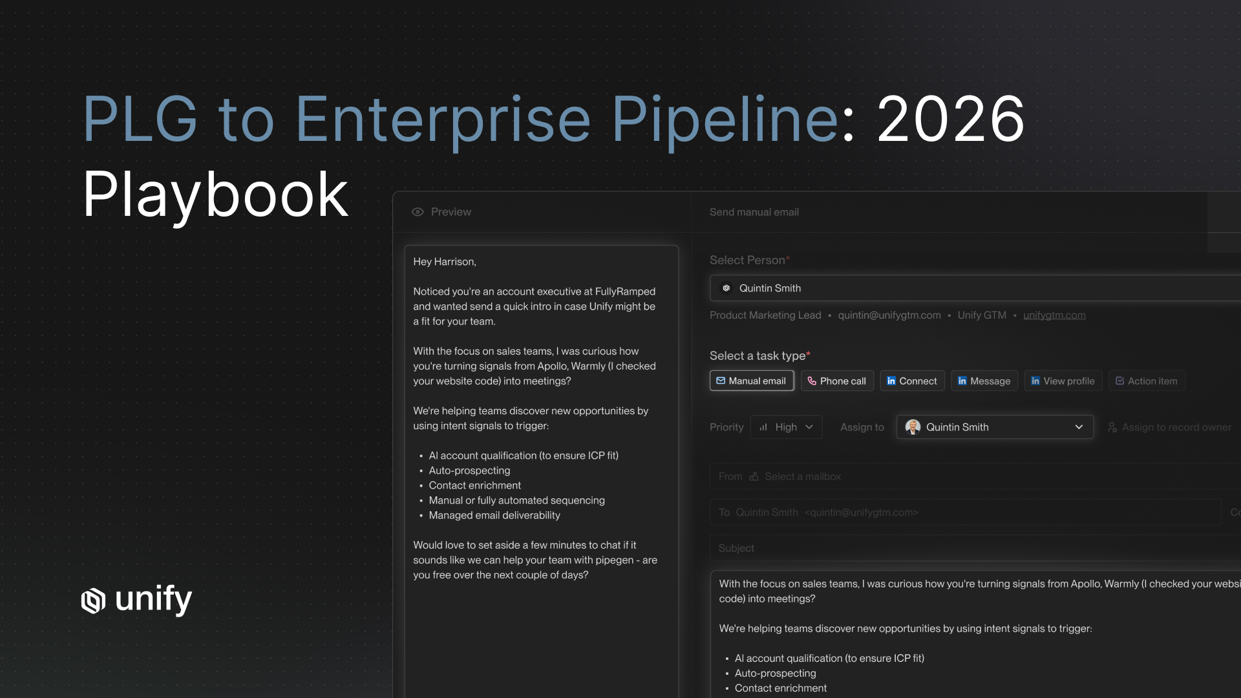1241x698 pixels.
Task: Select the Manual email task type
Action: 752,381
